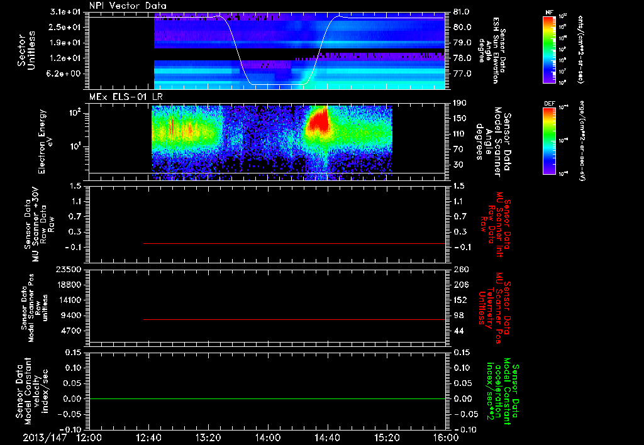Click the '18800' scanner position tick value
The height and width of the screenshot is (445, 644).
(68, 285)
